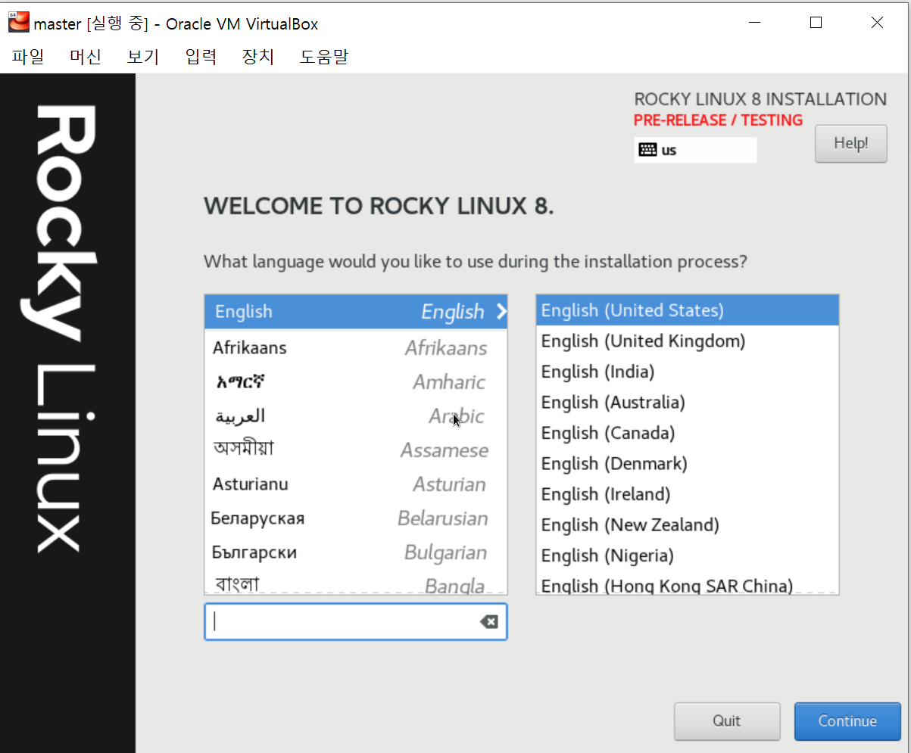The height and width of the screenshot is (753, 911).
Task: Open the 머신 menu
Action: click(x=86, y=57)
